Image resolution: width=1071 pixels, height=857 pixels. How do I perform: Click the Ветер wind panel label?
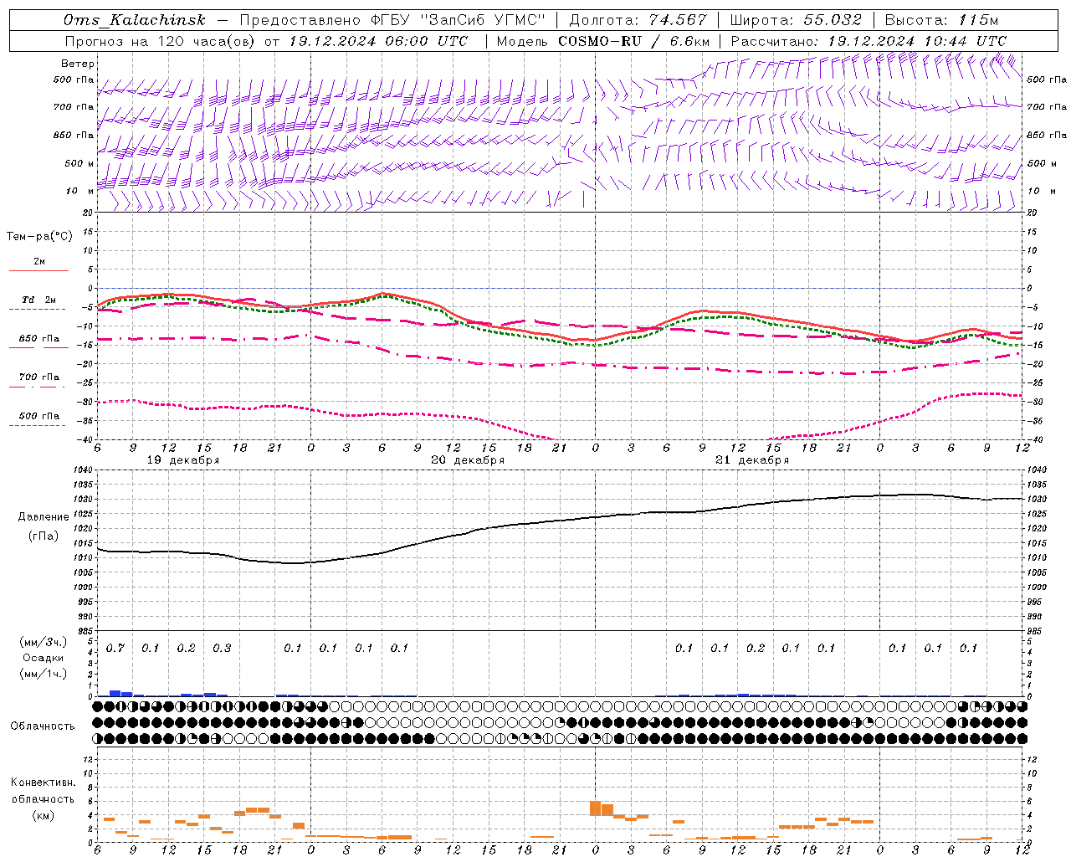tap(78, 64)
